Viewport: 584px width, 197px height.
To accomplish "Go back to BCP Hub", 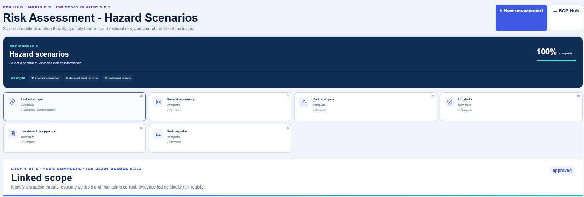I will (566, 18).
